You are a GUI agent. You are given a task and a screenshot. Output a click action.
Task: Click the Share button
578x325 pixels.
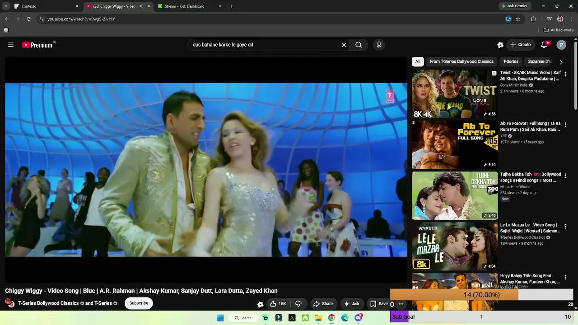pyautogui.click(x=323, y=304)
